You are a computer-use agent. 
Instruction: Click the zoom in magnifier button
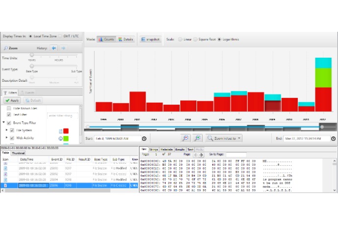(197, 138)
